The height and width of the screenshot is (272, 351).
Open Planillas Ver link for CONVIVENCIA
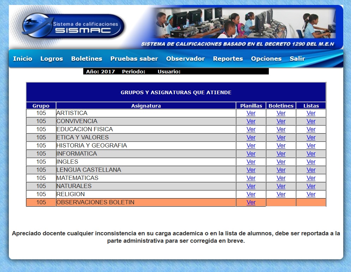tap(251, 121)
